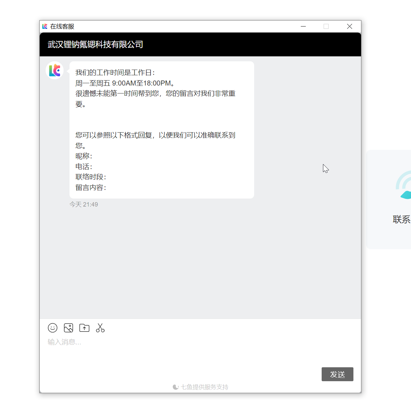
Task: Click the 昵称: line in the message
Action: tap(84, 156)
